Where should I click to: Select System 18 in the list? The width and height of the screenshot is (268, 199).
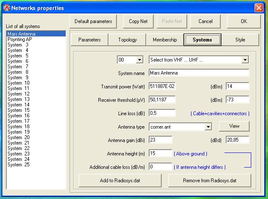click(36, 127)
